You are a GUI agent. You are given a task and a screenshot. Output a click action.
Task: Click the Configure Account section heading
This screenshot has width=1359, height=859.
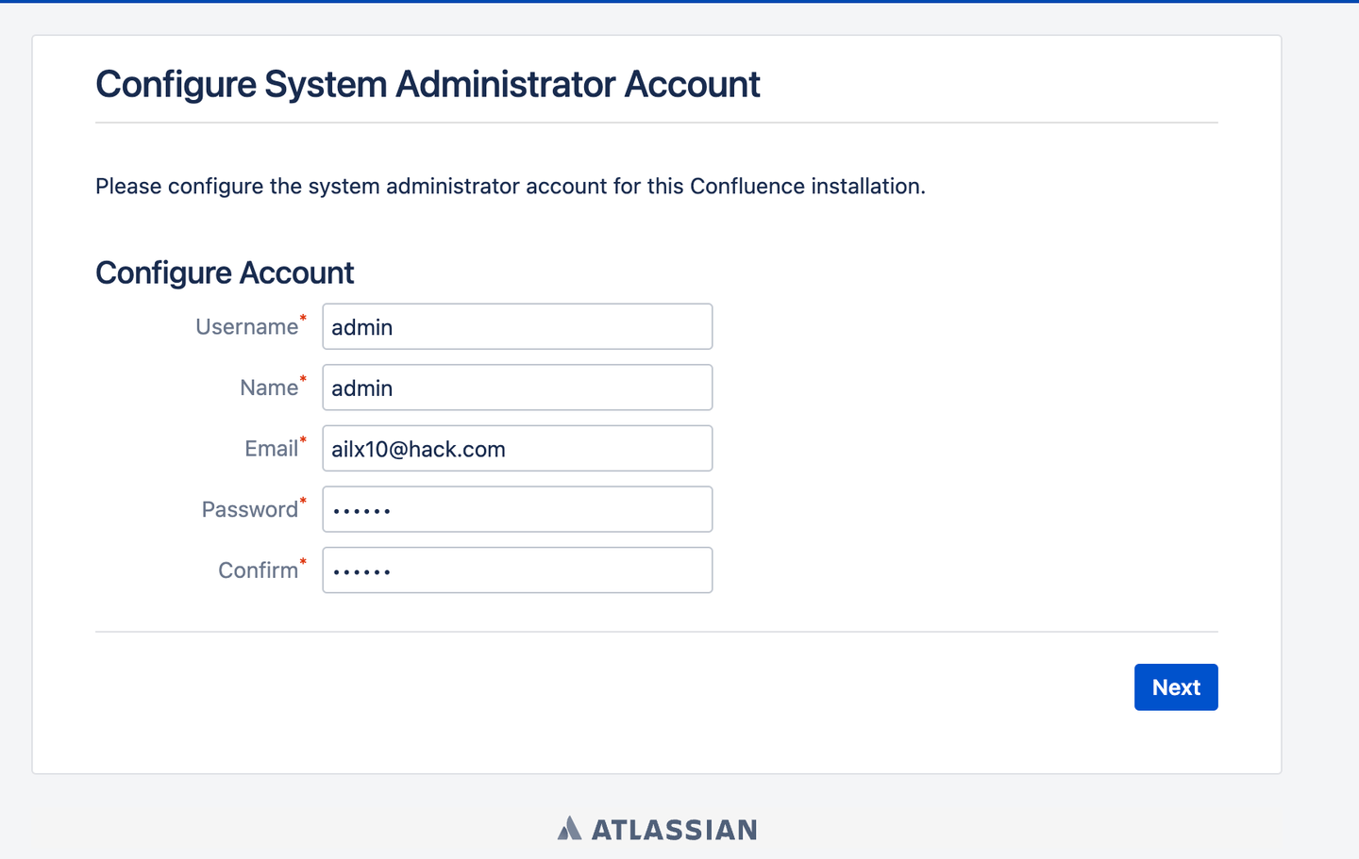[x=224, y=273]
